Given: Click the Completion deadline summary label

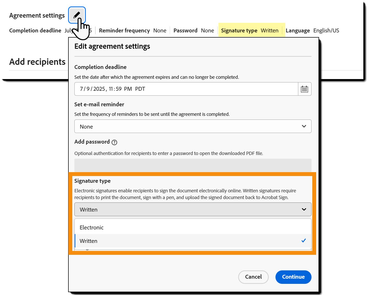Looking at the screenshot, I should 35,31.
